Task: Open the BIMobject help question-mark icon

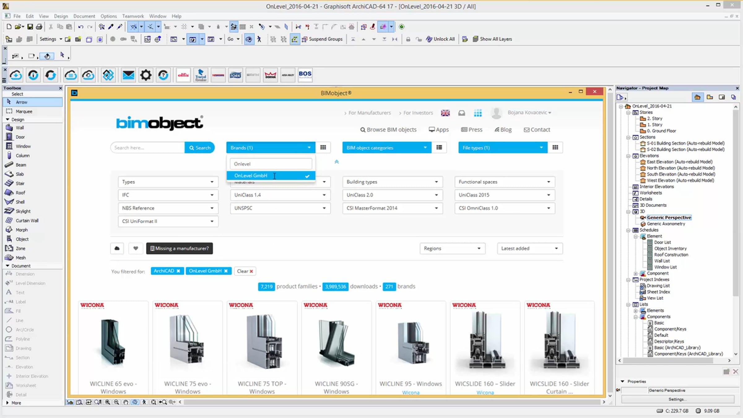Action: point(163,75)
